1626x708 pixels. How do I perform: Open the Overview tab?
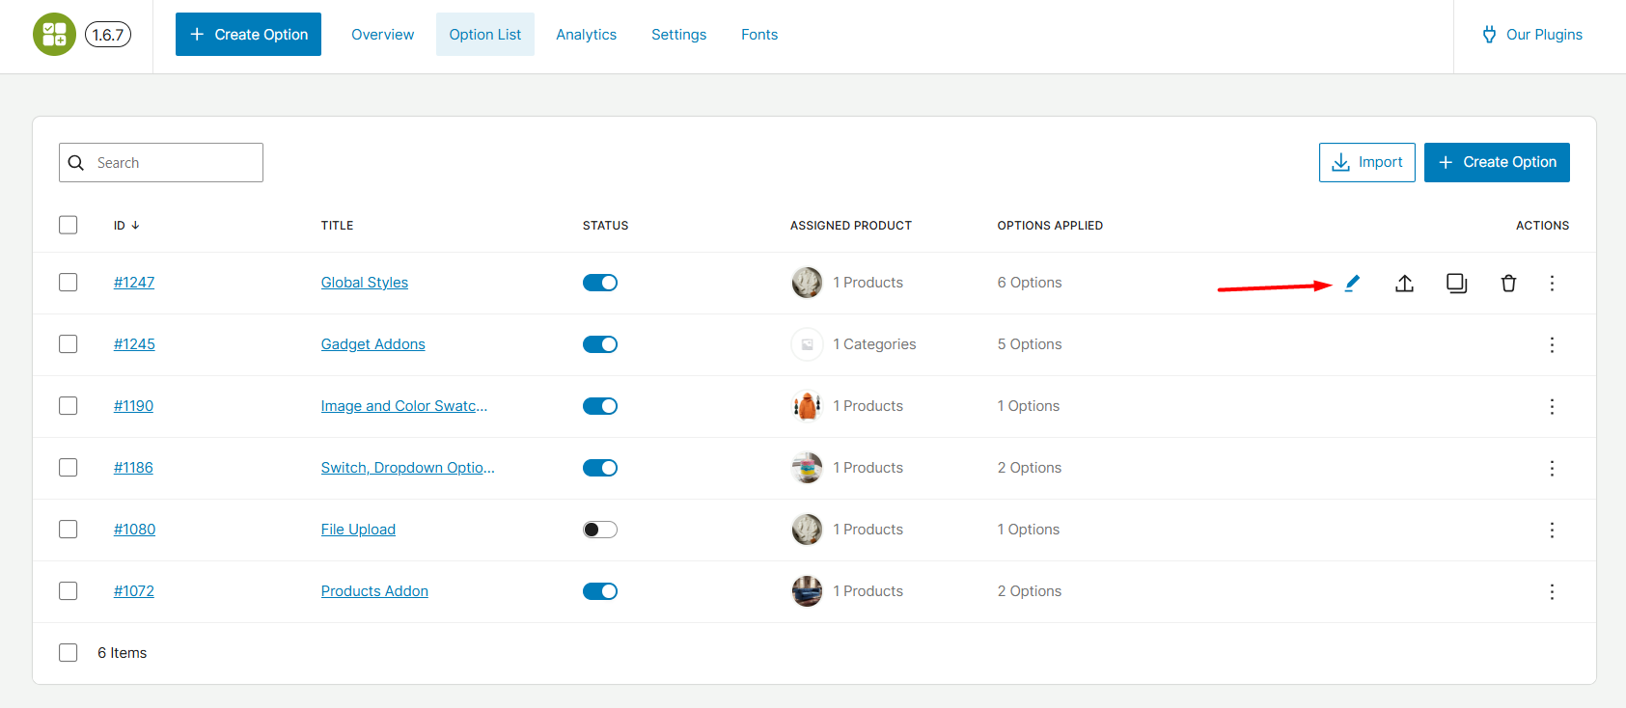coord(382,35)
